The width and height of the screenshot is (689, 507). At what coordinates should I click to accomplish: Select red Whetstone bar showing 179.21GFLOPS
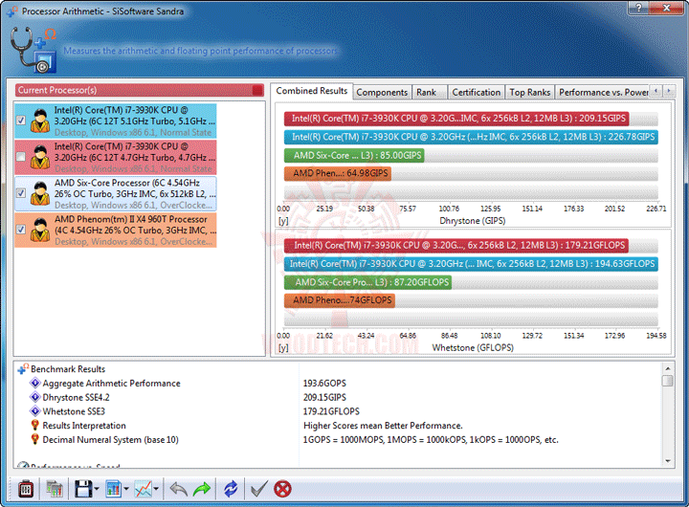pos(456,246)
